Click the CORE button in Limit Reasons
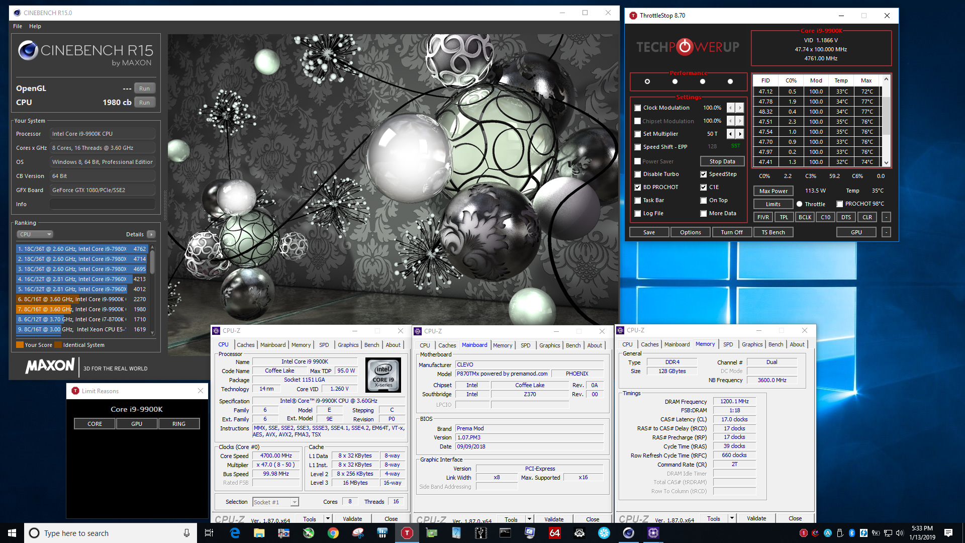The width and height of the screenshot is (965, 543). (x=94, y=424)
